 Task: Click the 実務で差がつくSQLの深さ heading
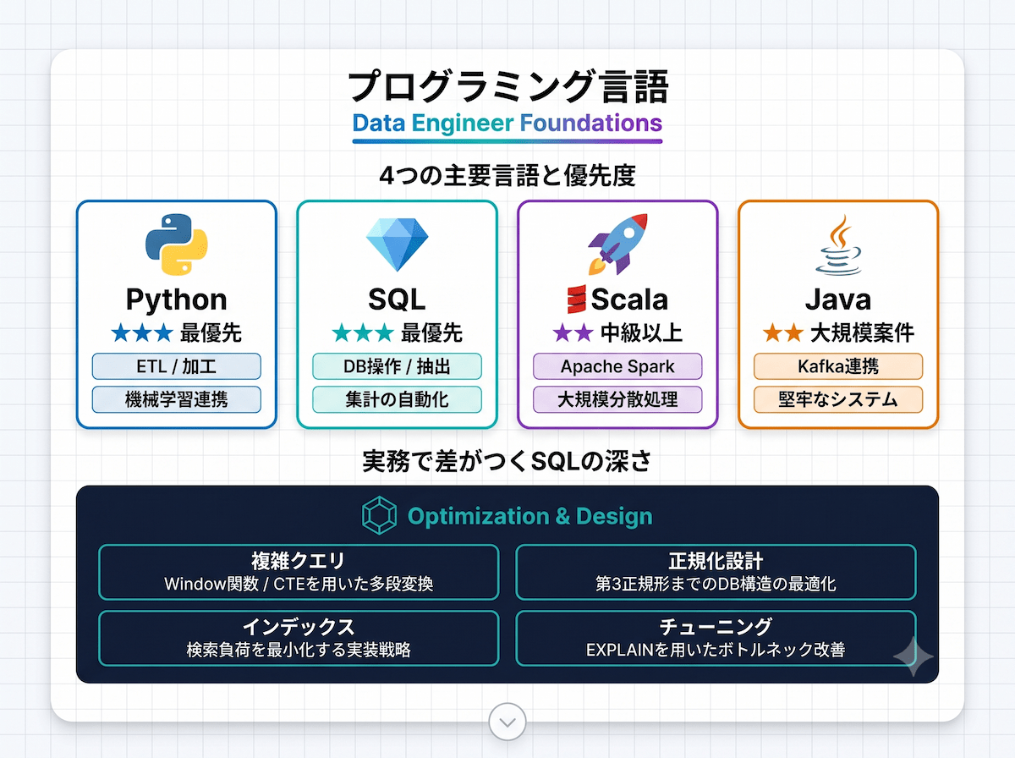(x=507, y=461)
